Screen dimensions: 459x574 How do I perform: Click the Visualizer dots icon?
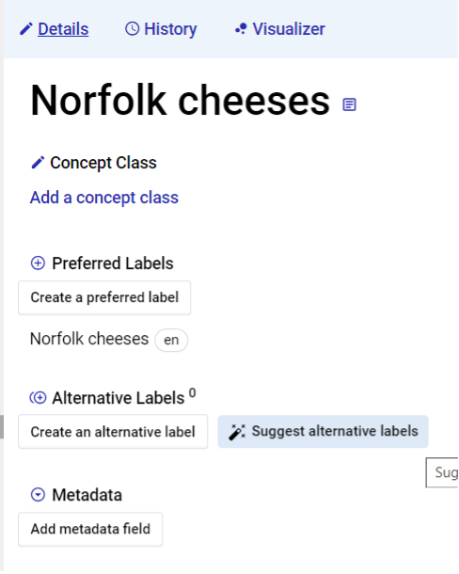tap(241, 29)
